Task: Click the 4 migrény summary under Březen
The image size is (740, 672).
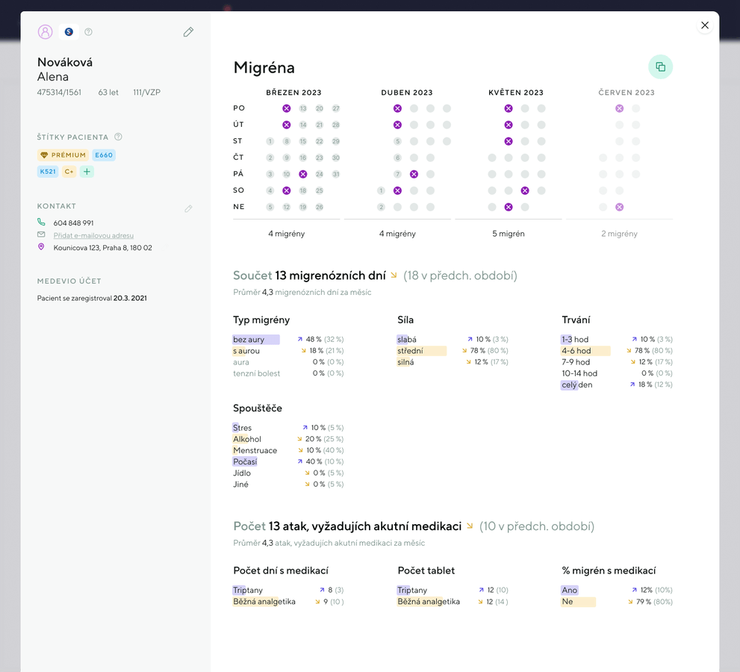Action: pyautogui.click(x=286, y=233)
